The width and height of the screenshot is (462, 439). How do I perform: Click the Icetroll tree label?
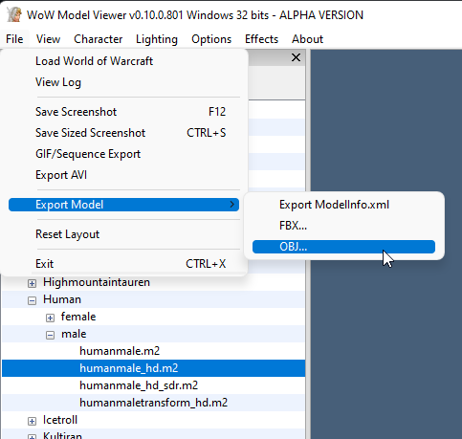click(60, 420)
